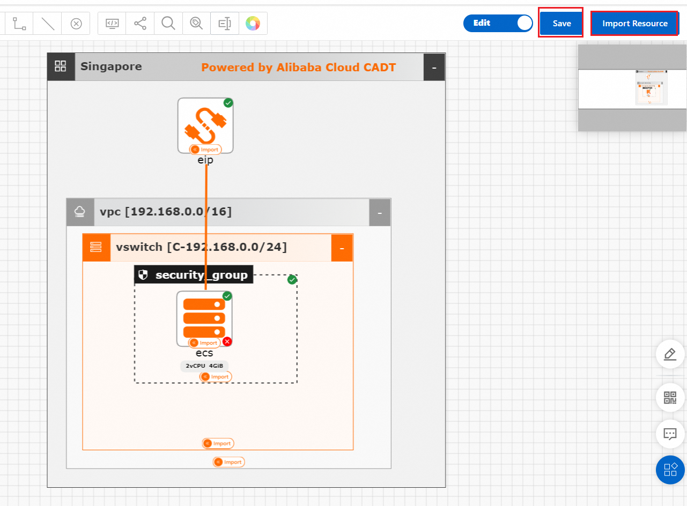Click the Import tag on eip node

206,150
